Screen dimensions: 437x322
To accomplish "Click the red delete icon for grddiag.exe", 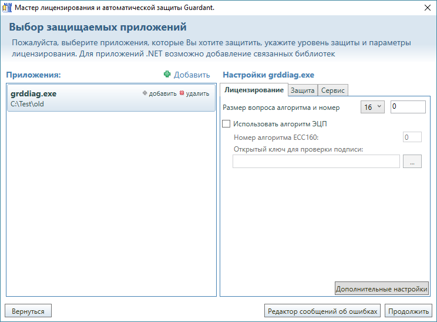I will (x=181, y=93).
